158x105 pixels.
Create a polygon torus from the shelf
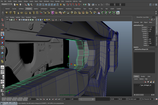[26, 13]
